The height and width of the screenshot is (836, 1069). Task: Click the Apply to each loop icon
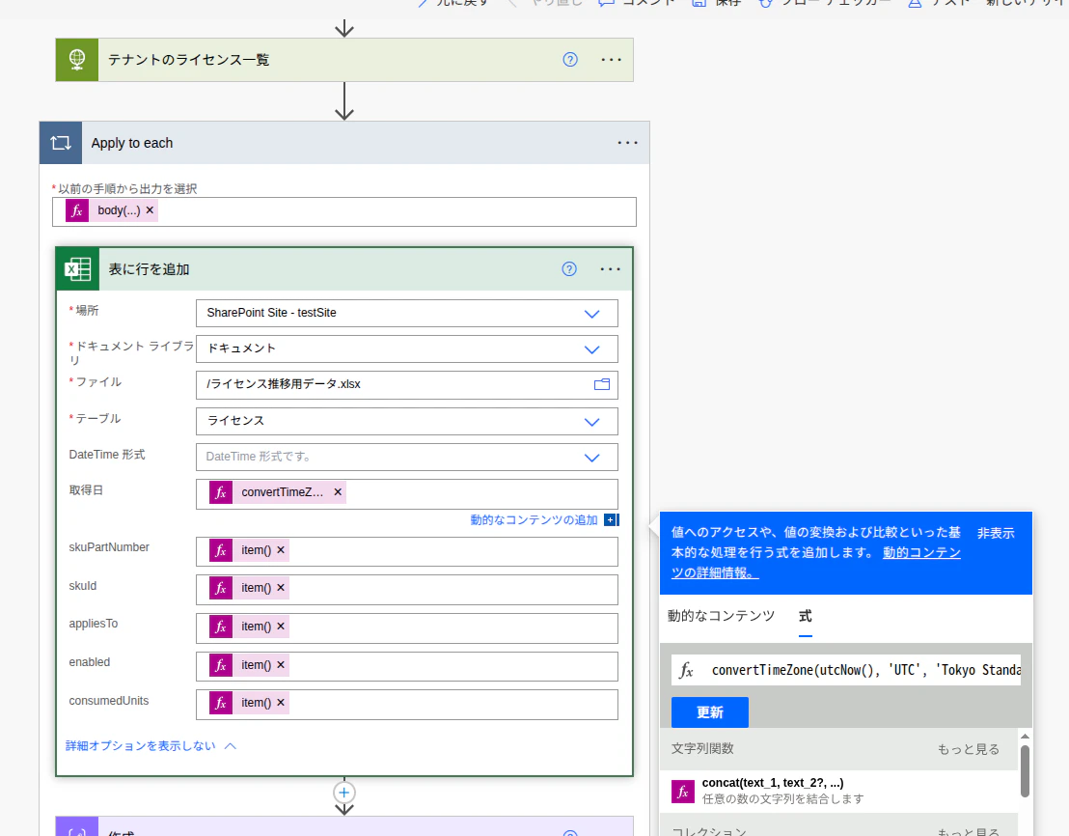point(61,143)
